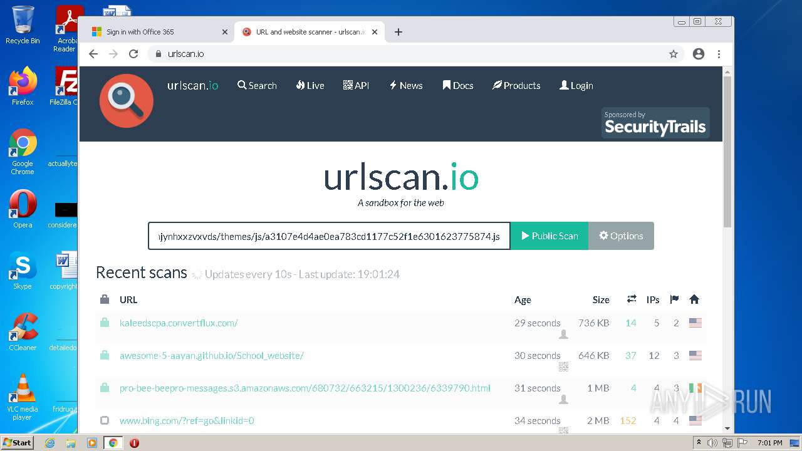
Task: Go to the Login page
Action: pyautogui.click(x=576, y=85)
